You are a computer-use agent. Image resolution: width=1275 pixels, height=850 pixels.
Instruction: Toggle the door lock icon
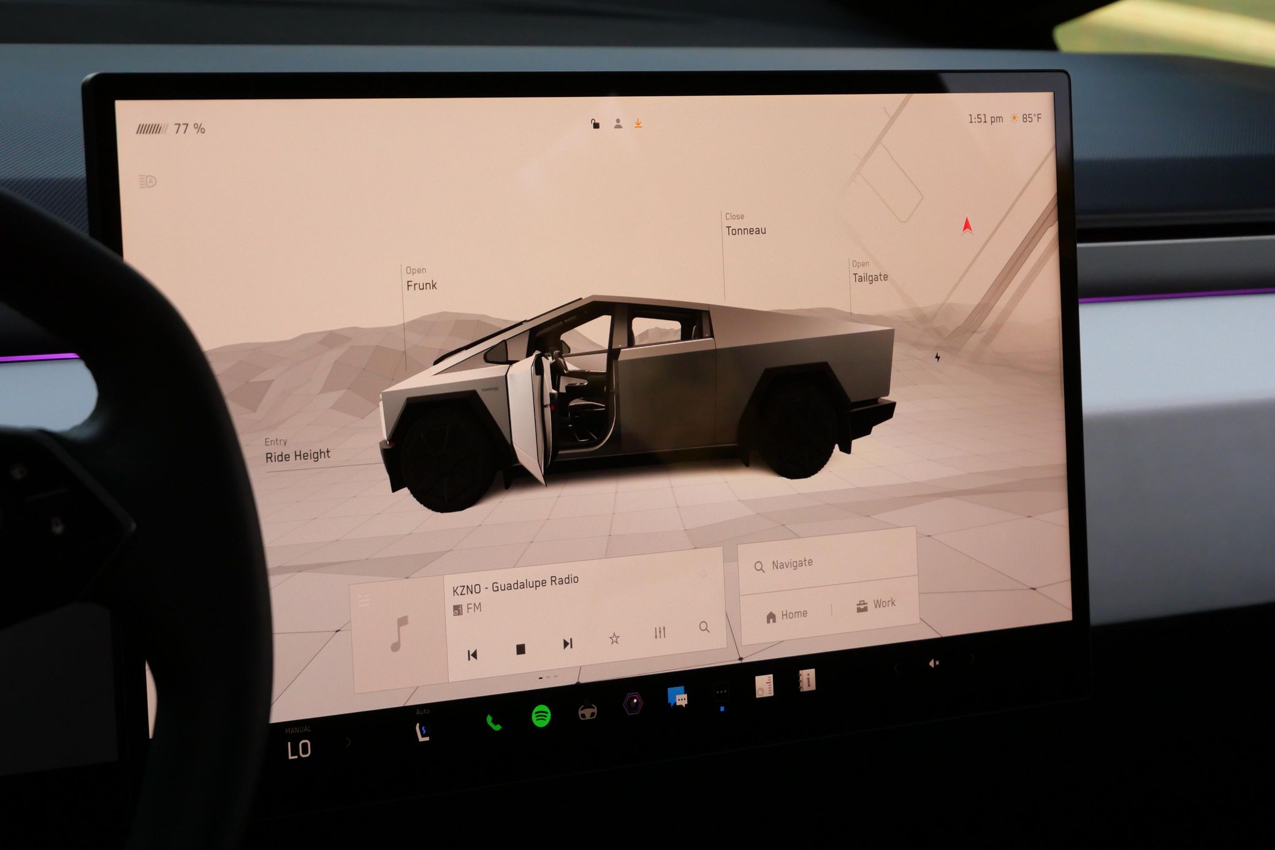click(x=595, y=124)
